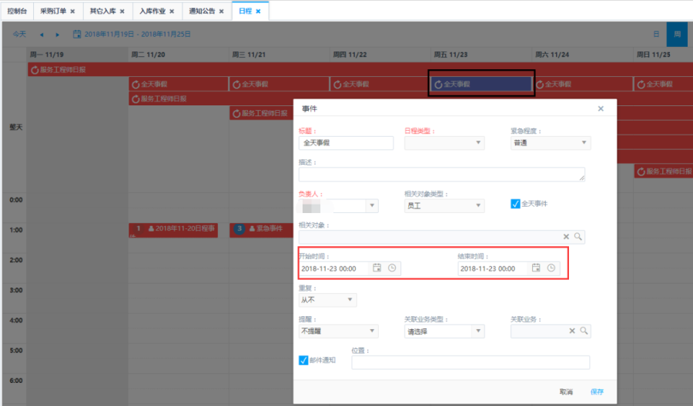Click the search icon in 相关对象 field
Viewport: 693px width, 406px height.
[577, 237]
